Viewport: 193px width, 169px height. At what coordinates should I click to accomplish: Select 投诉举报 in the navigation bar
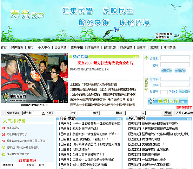coord(77,48)
